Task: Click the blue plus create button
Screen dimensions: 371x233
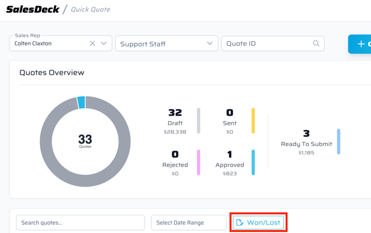Action: coord(360,44)
